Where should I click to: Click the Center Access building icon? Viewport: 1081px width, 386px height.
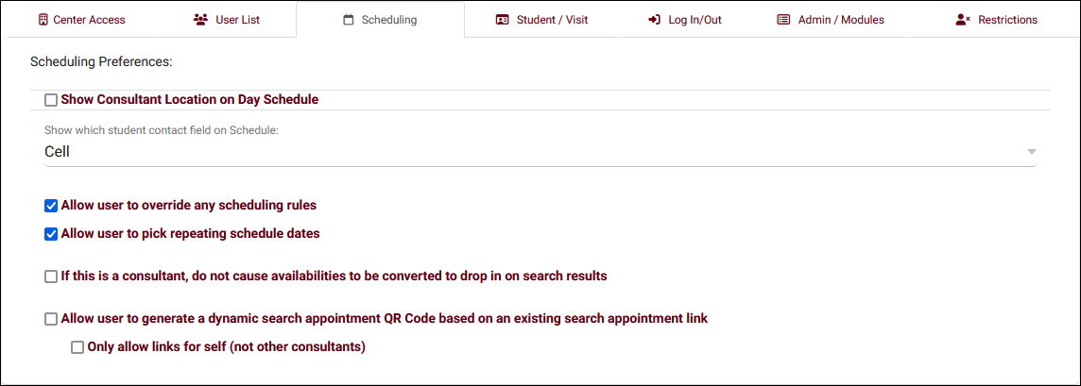pos(43,20)
